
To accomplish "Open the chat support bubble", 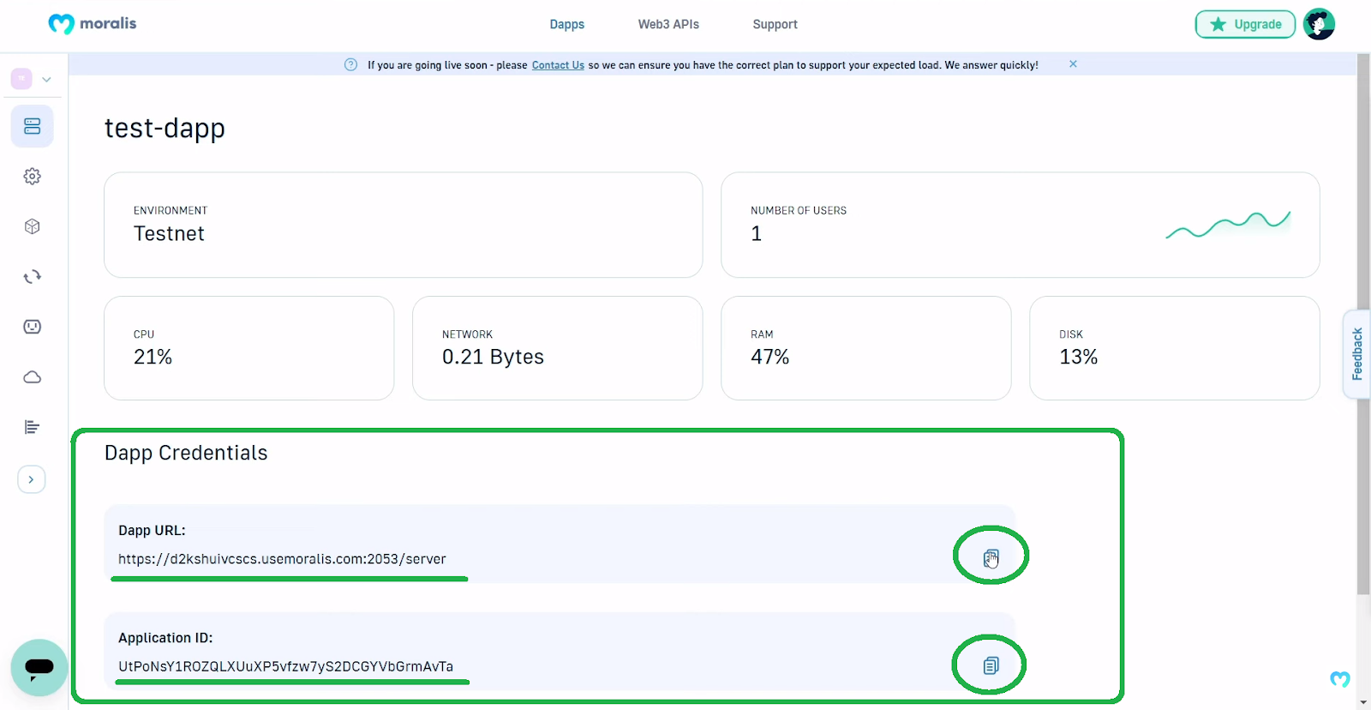I will tap(39, 667).
